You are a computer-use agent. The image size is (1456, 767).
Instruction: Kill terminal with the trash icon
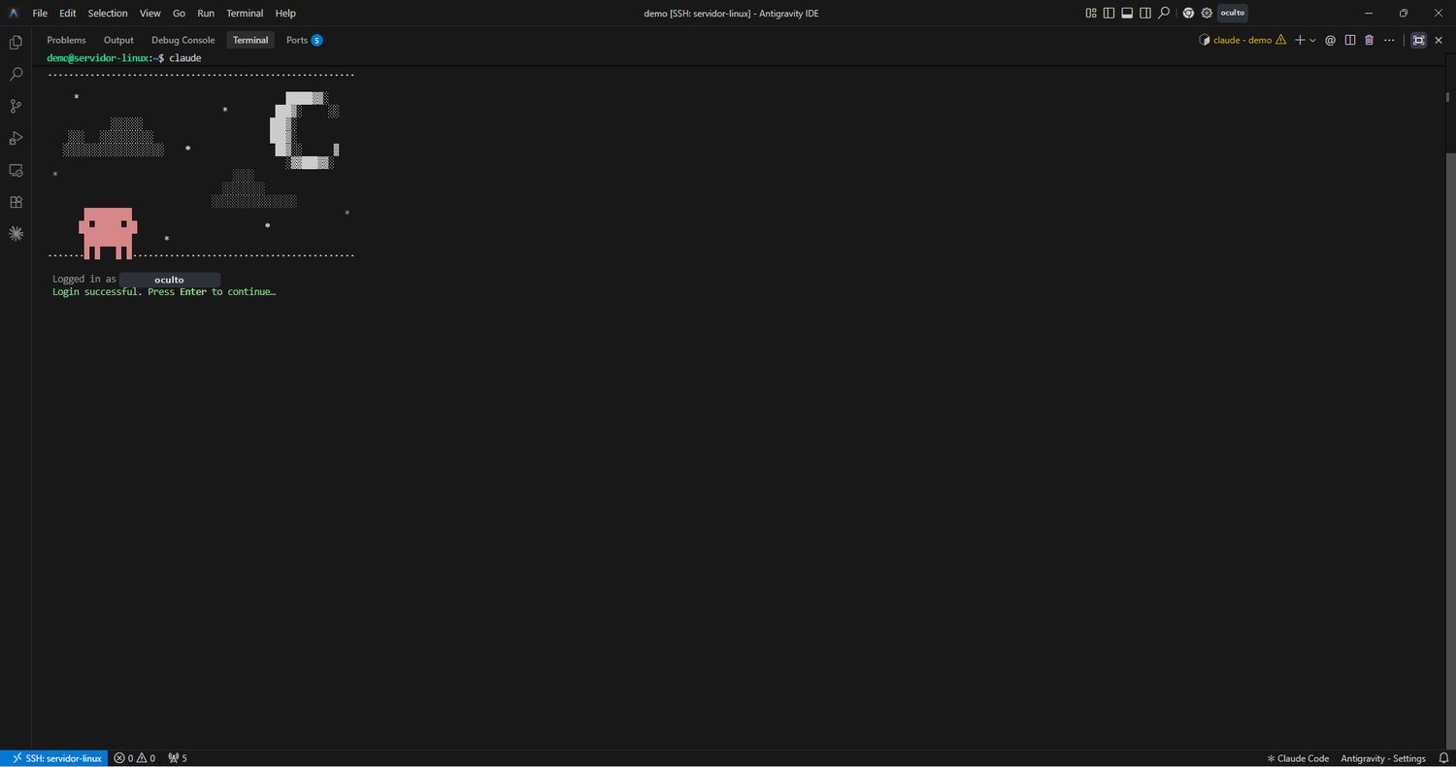1370,40
